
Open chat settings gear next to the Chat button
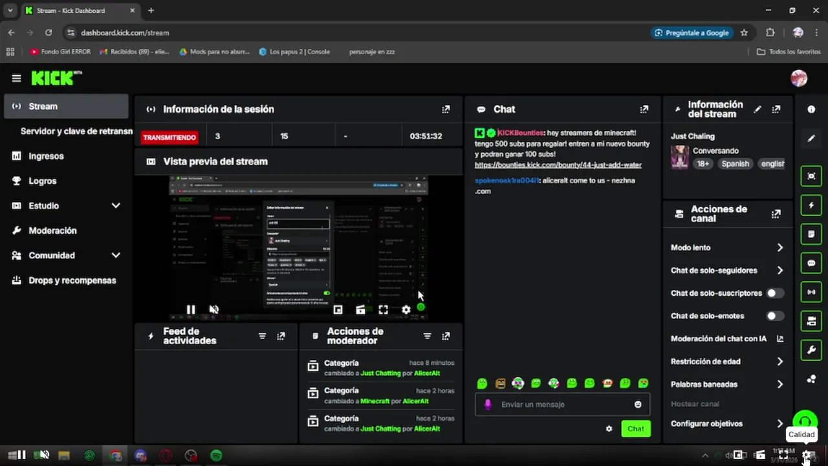pyautogui.click(x=609, y=428)
